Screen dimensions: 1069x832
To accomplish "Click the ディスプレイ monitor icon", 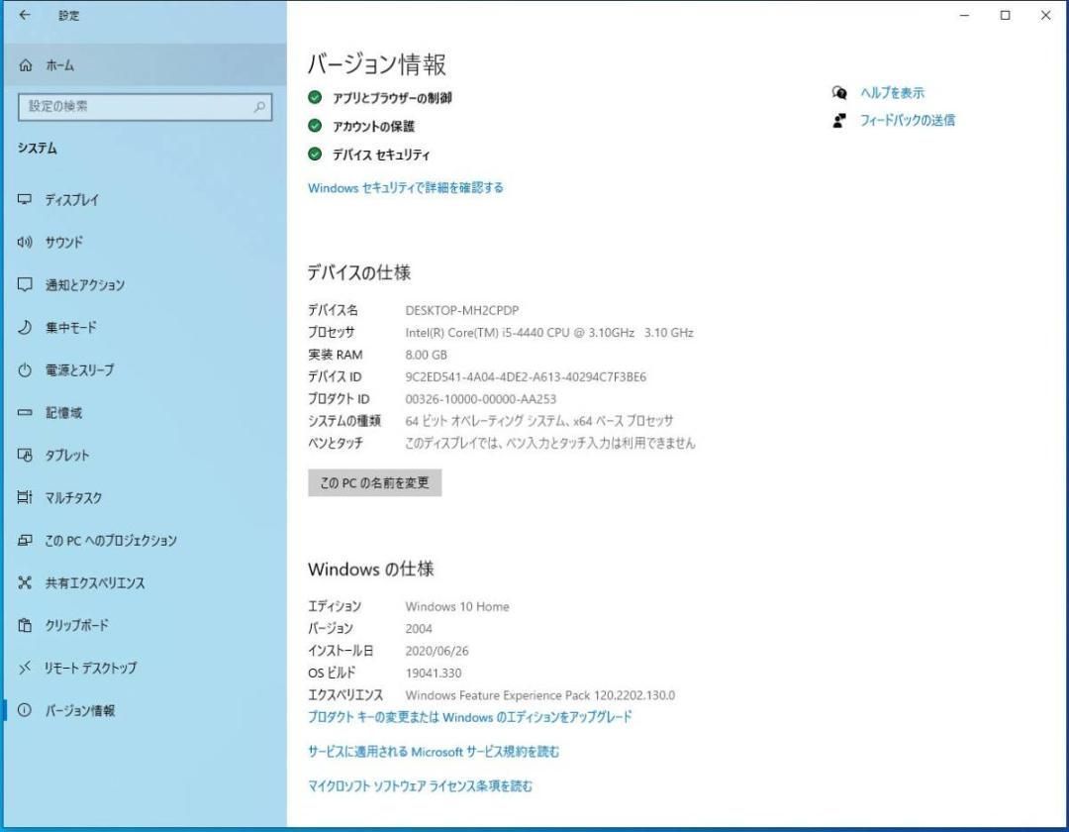I will 25,199.
